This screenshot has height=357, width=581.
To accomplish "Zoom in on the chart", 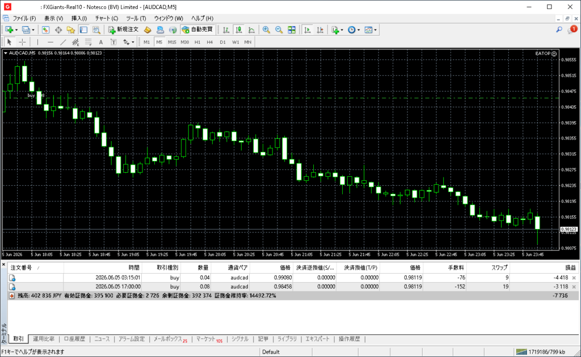I will click(x=266, y=30).
